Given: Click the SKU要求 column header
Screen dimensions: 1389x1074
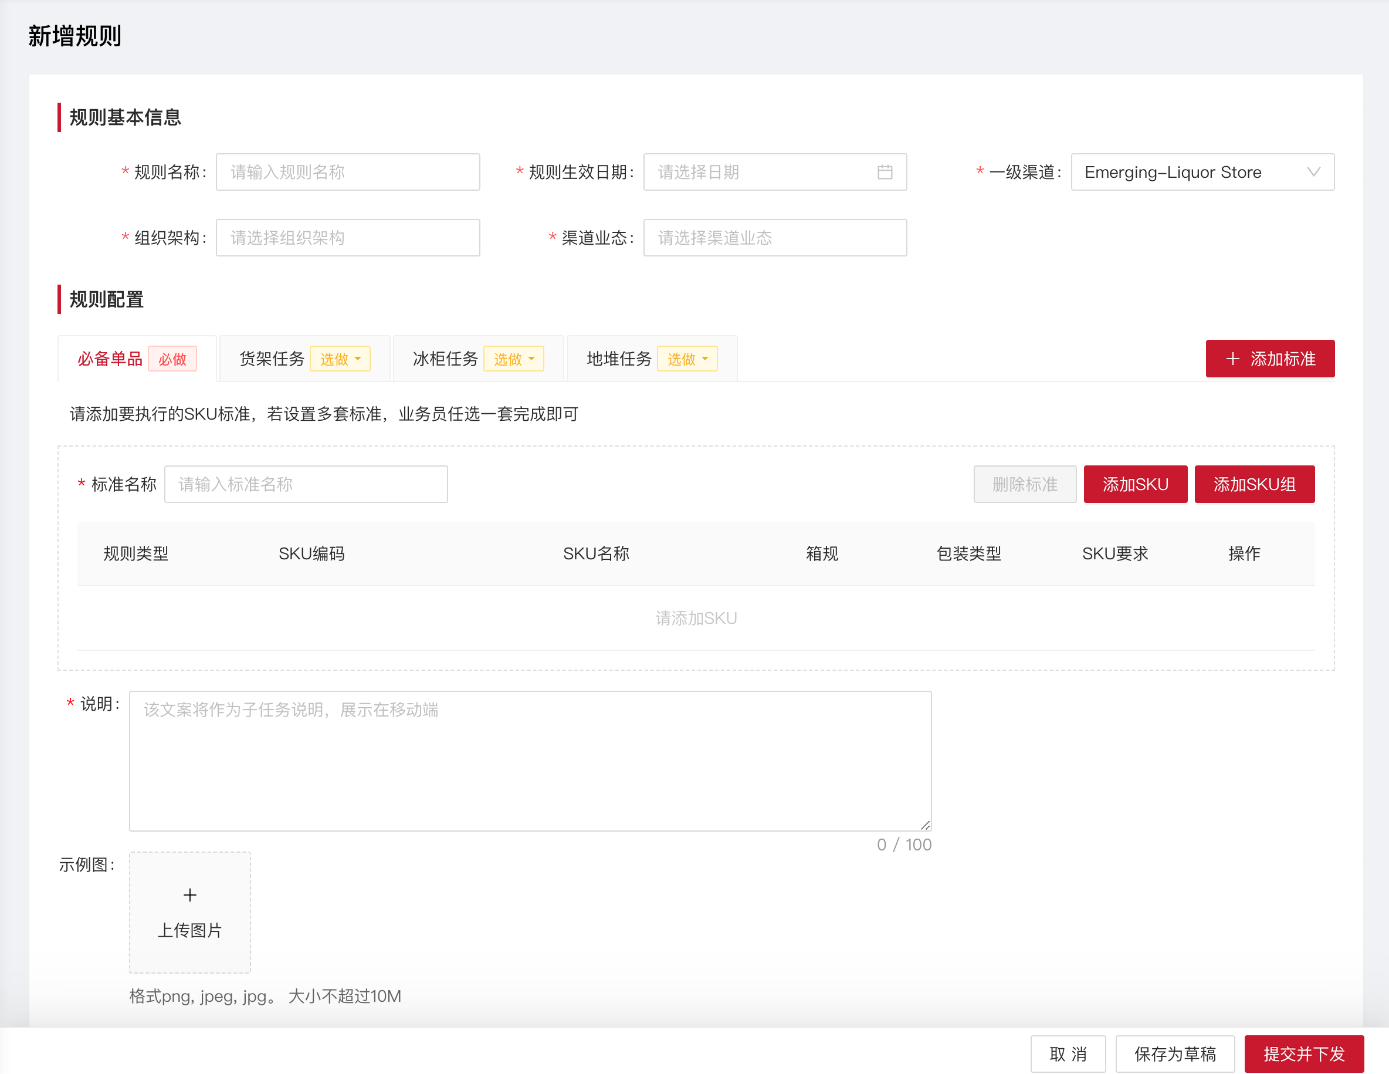Looking at the screenshot, I should pyautogui.click(x=1115, y=553).
